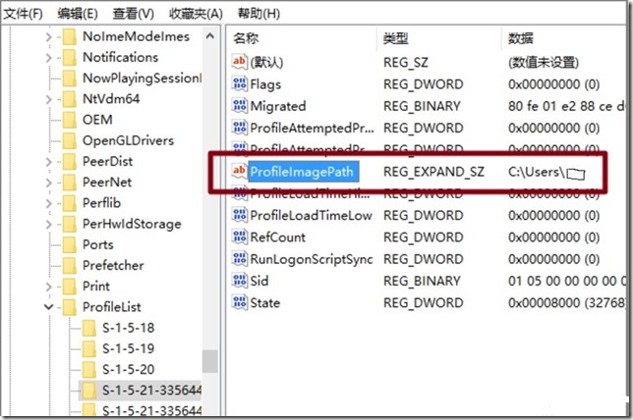Select the PerHwIdStorage key in tree
The height and width of the screenshot is (420, 633).
pos(131,224)
